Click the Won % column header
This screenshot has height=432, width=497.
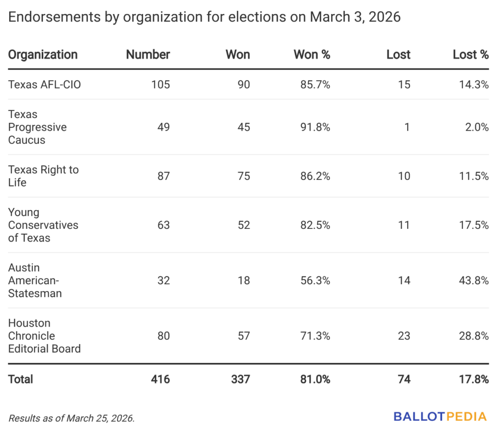312,54
